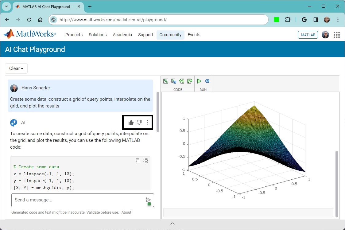Open the Community menu
Viewport: 345px width, 230px height.
pos(170,35)
